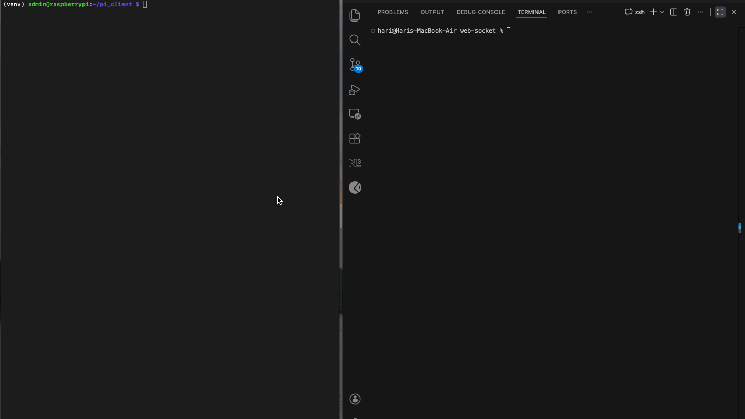Click the terminal command decoration circle
Screen dimensions: 745x419
373,31
